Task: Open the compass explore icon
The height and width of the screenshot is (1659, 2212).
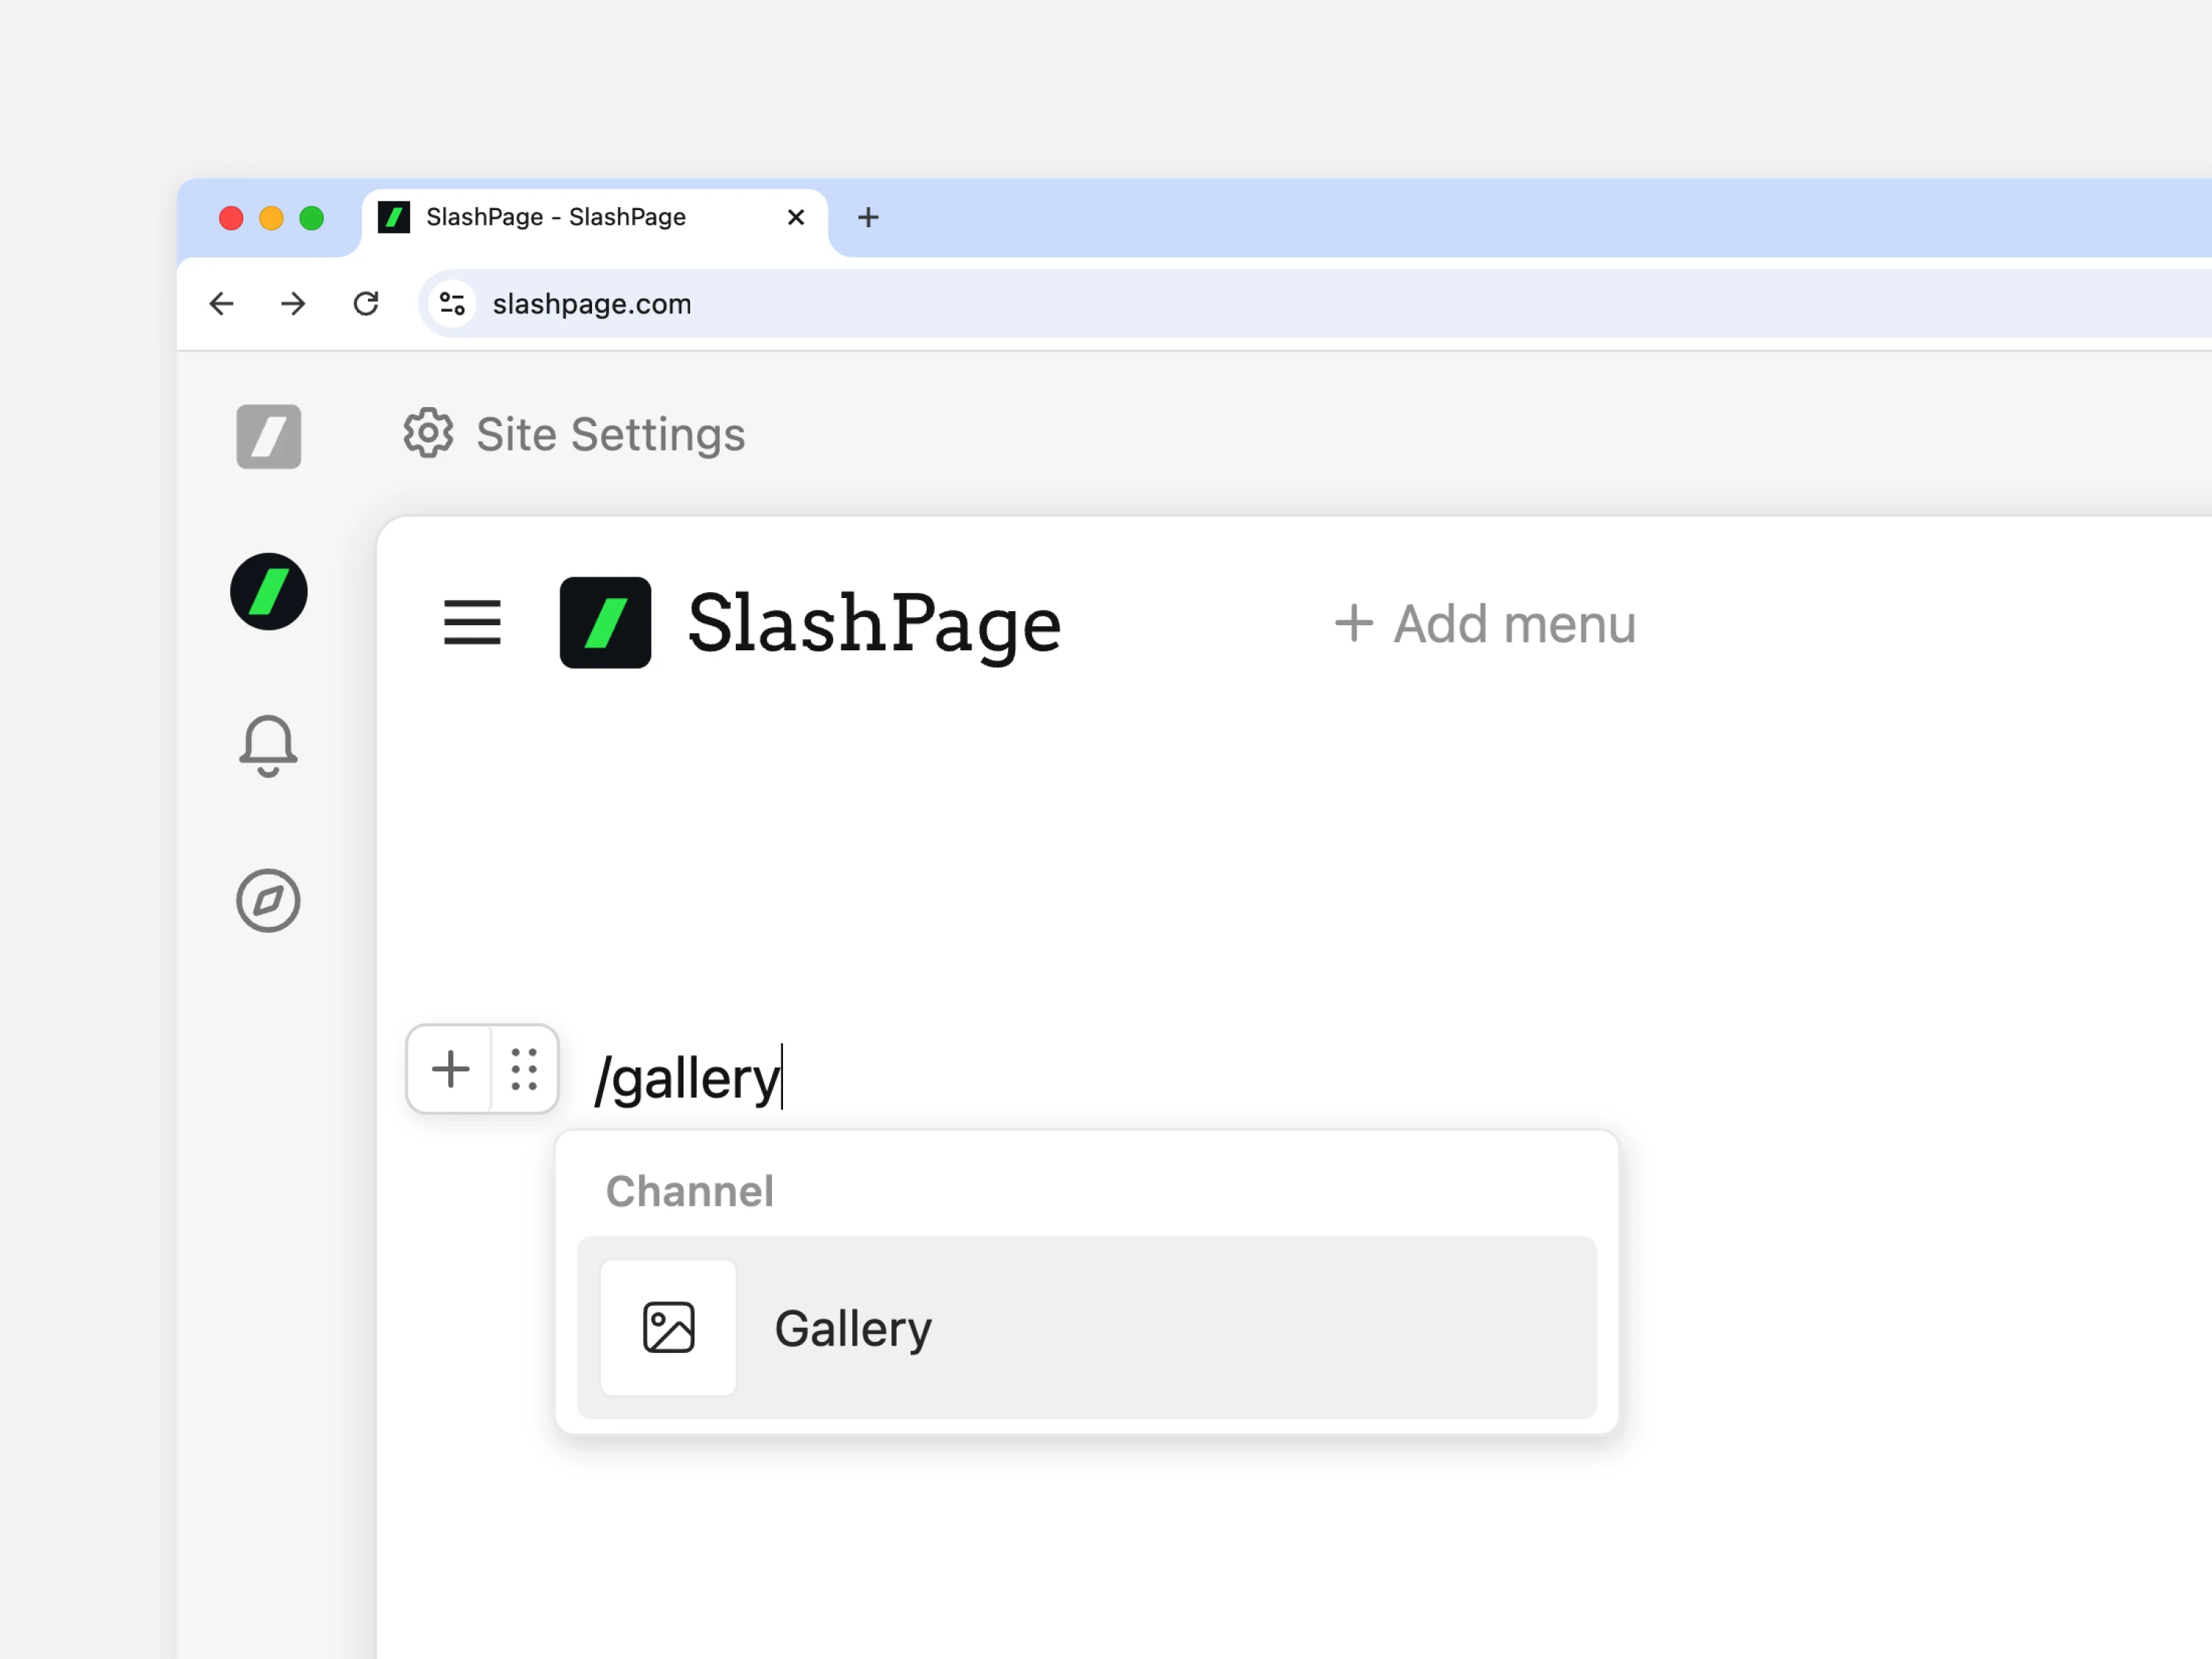Action: [x=268, y=900]
